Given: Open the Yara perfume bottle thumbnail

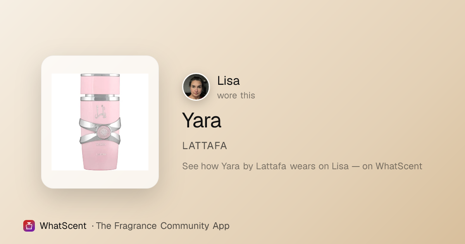Looking at the screenshot, I should (x=100, y=122).
